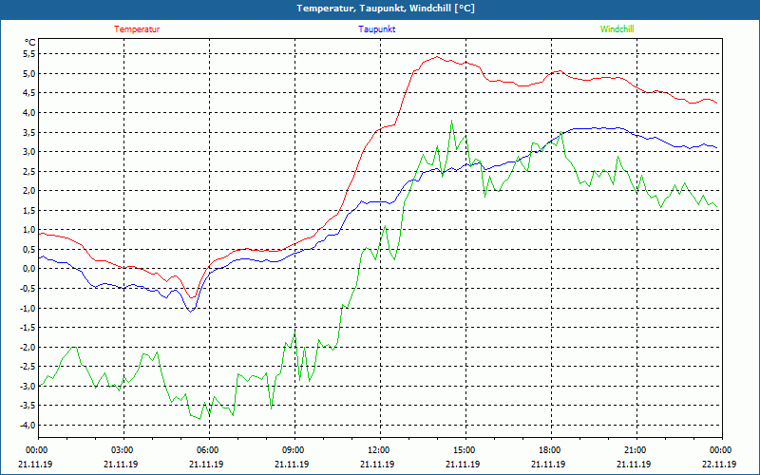760x475 pixels.
Task: Click the green Windchill legend label
Action: click(617, 29)
